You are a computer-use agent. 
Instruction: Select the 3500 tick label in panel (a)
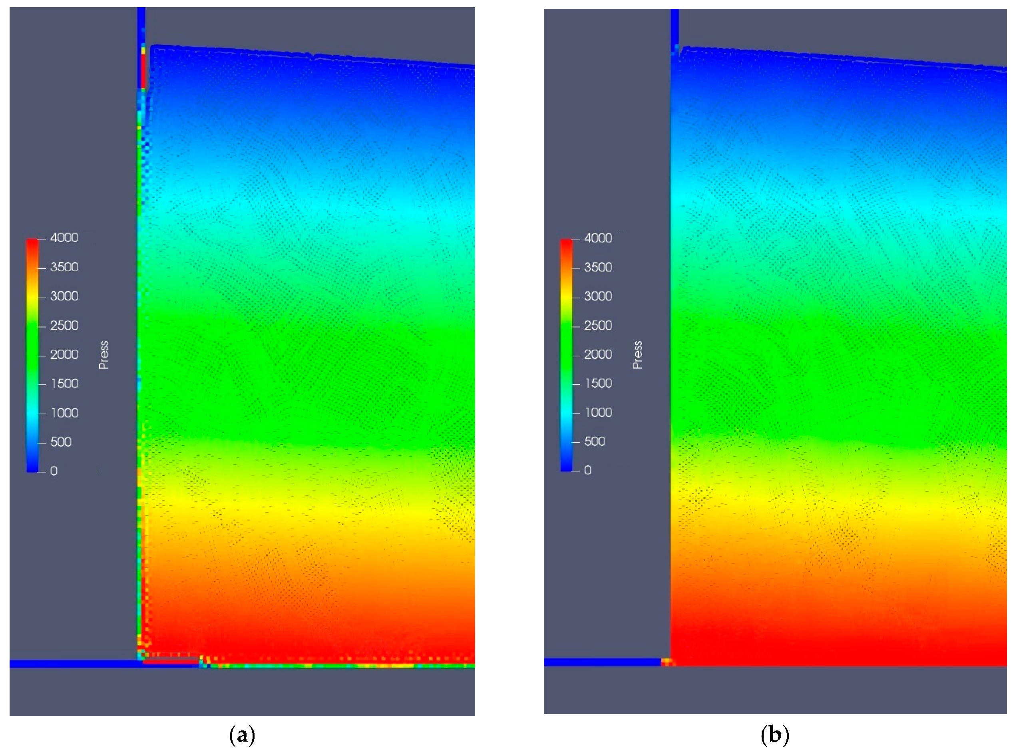coord(64,267)
